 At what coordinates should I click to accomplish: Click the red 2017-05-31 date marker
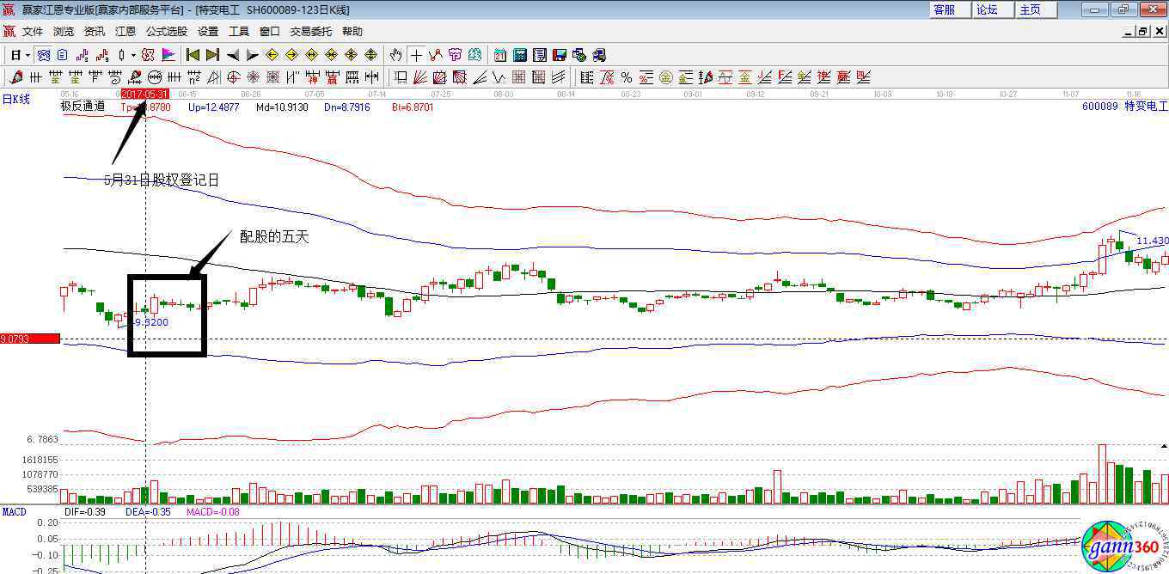pos(144,94)
